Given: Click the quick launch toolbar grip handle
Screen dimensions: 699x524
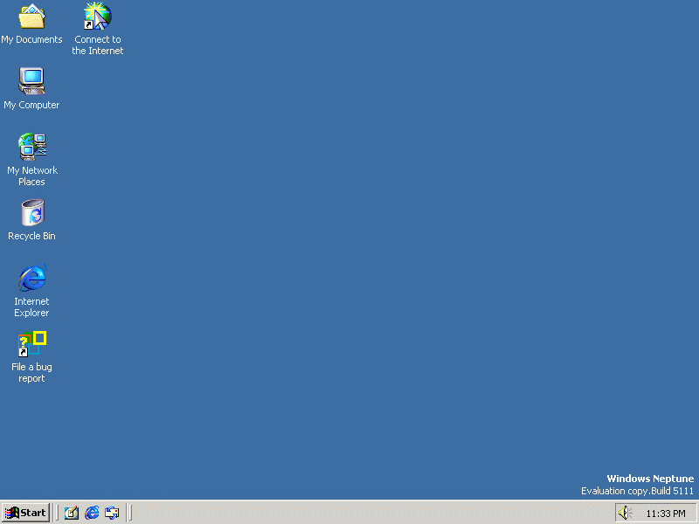Looking at the screenshot, I should pyautogui.click(x=57, y=513).
